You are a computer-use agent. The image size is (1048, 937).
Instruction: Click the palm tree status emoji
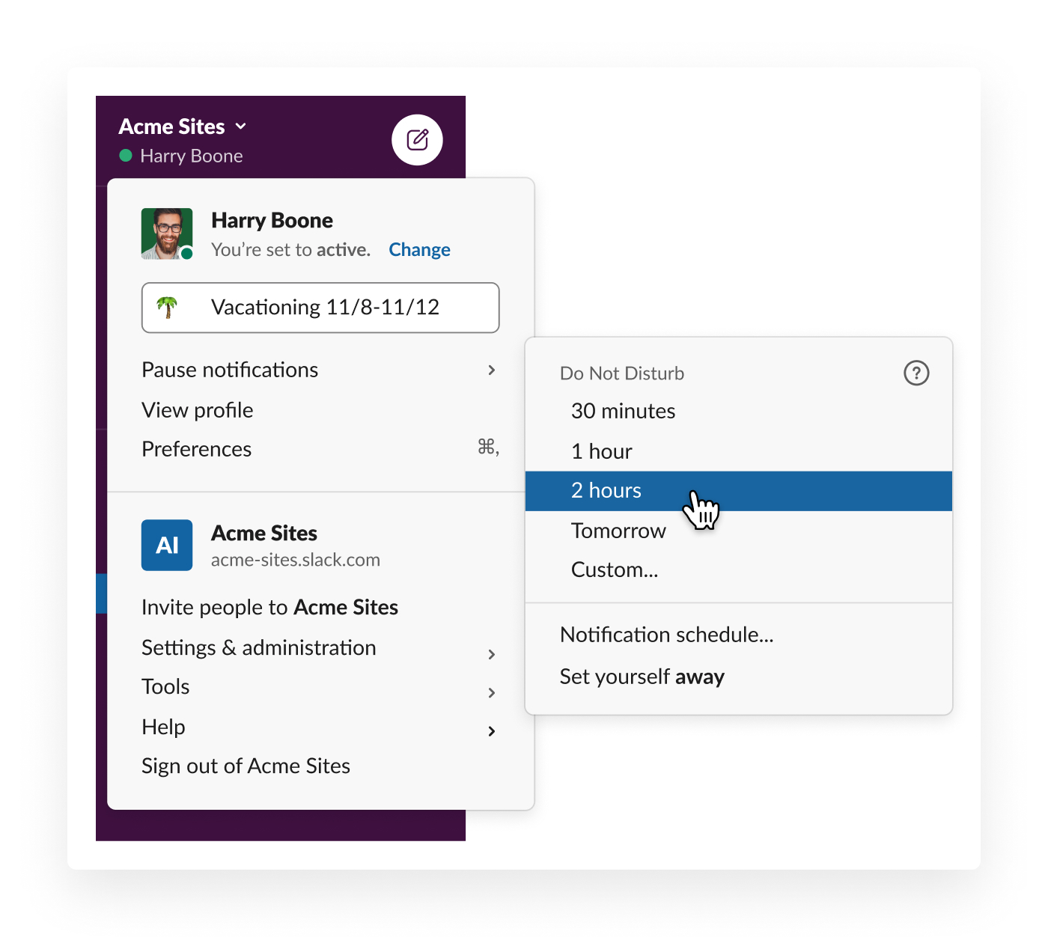[x=167, y=307]
